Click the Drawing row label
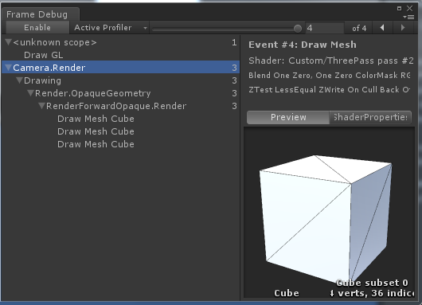Viewport: 422px width, 305px height. (42, 80)
